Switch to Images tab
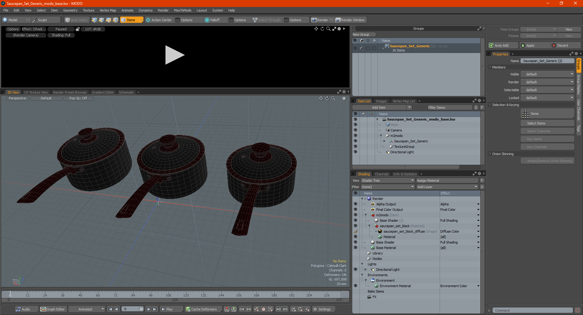The height and width of the screenshot is (315, 583). point(381,101)
